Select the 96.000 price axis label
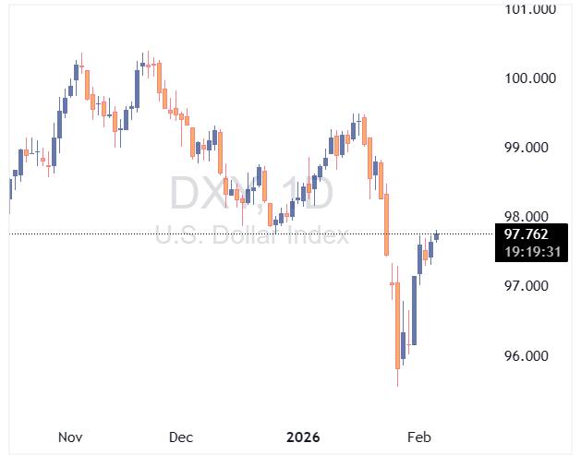The width and height of the screenshot is (581, 467). click(529, 356)
